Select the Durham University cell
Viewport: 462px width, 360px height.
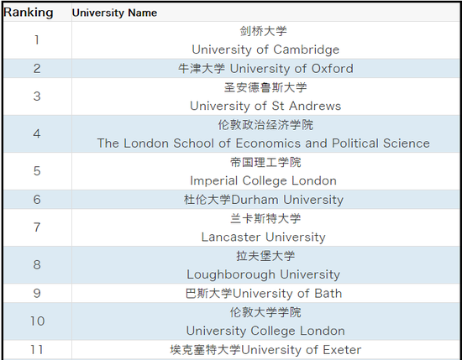(x=265, y=199)
